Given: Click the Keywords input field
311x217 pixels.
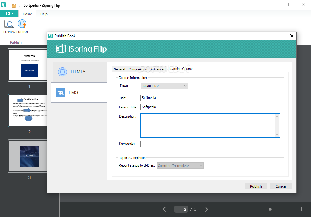Looking at the screenshot, I should click(210, 144).
